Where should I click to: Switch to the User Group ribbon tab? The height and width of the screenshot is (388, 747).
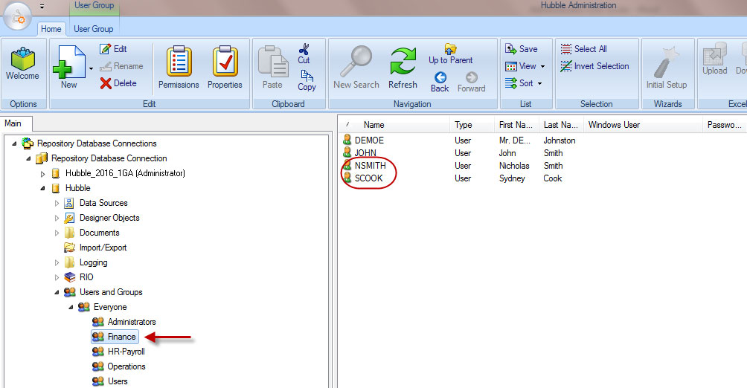[94, 29]
